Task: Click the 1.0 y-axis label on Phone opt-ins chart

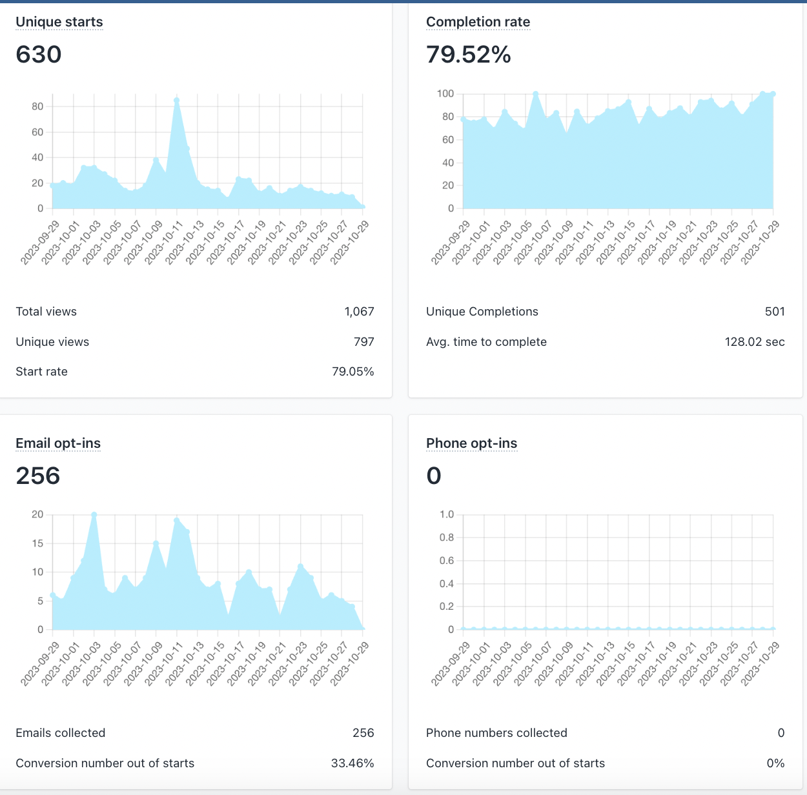Action: (x=447, y=514)
